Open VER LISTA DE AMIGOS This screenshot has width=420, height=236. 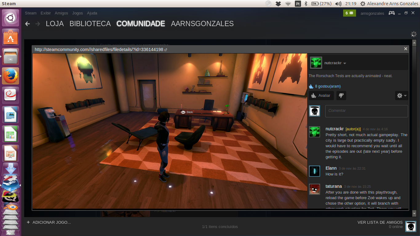[380, 222]
